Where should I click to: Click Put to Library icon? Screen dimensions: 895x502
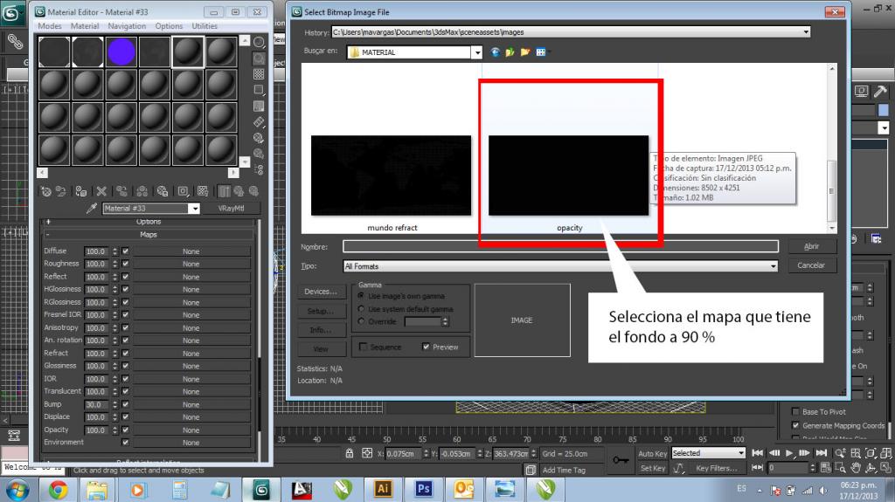163,192
